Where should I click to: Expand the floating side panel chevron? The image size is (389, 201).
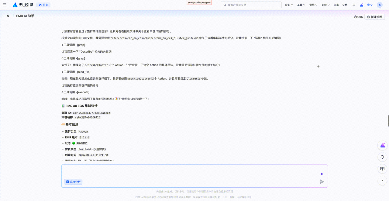(382, 181)
